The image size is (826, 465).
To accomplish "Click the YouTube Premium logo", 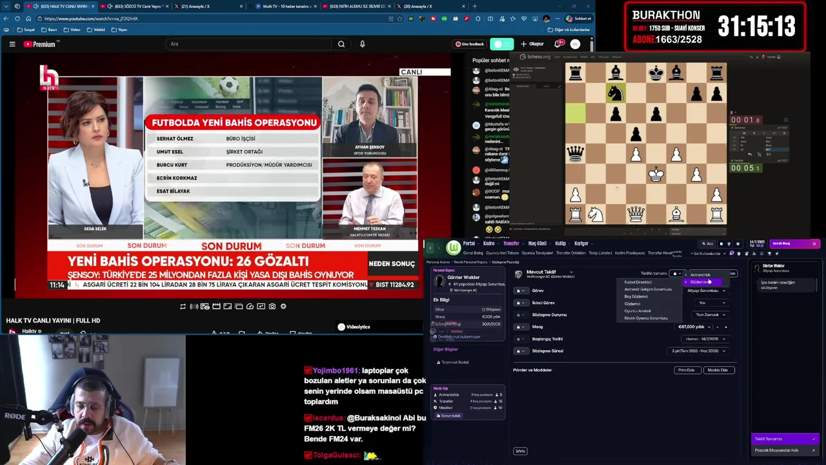I will point(41,44).
